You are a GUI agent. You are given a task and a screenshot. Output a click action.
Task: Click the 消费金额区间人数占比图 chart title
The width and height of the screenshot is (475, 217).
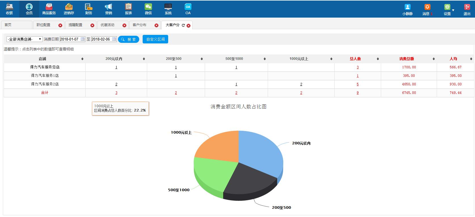click(x=238, y=107)
